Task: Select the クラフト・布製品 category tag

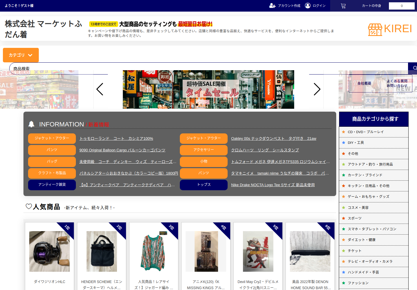Action: [x=52, y=173]
